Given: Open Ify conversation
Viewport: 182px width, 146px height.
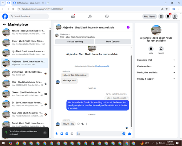Looking at the screenshot, I should [24, 53].
